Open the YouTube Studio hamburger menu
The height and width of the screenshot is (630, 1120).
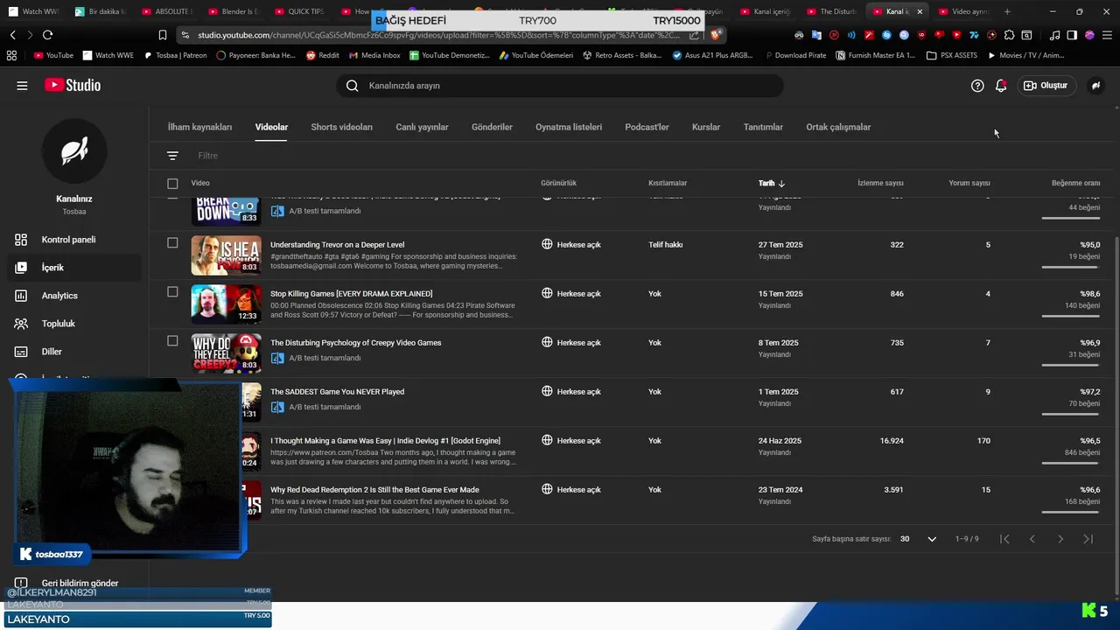pyautogui.click(x=22, y=86)
